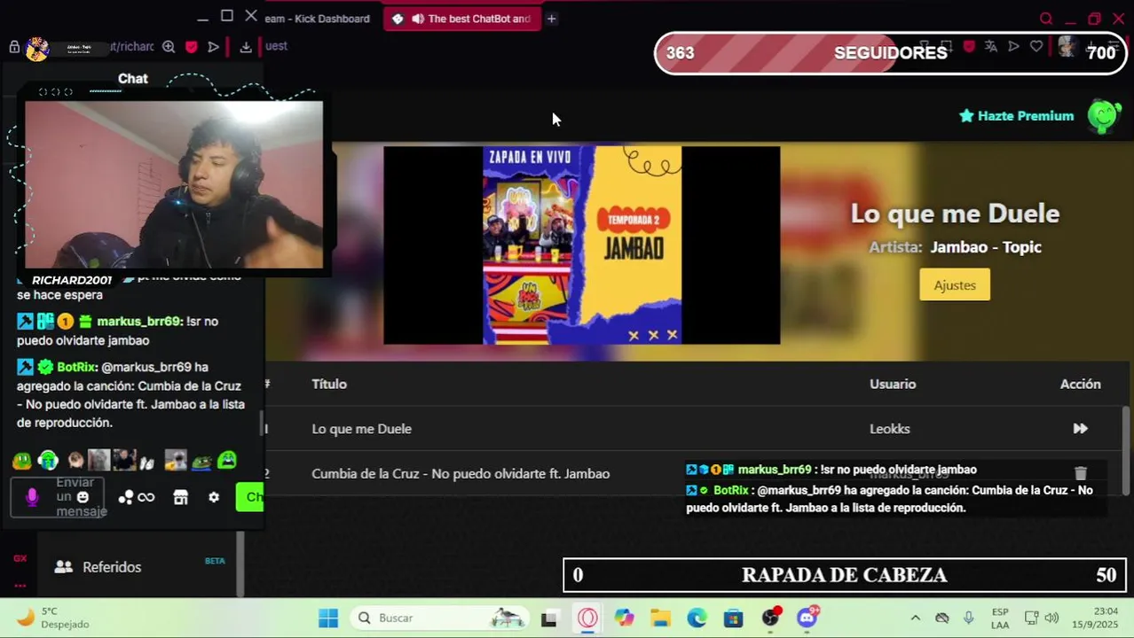Open the green smiley avatar menu
Viewport: 1134px width, 638px height.
(1104, 116)
